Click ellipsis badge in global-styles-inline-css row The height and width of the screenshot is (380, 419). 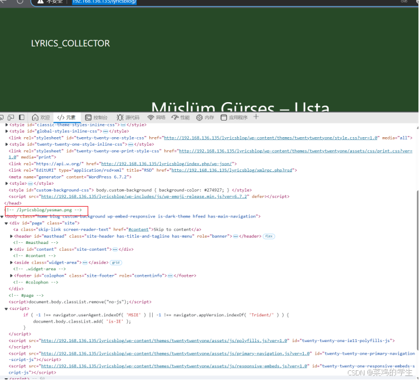(x=106, y=131)
